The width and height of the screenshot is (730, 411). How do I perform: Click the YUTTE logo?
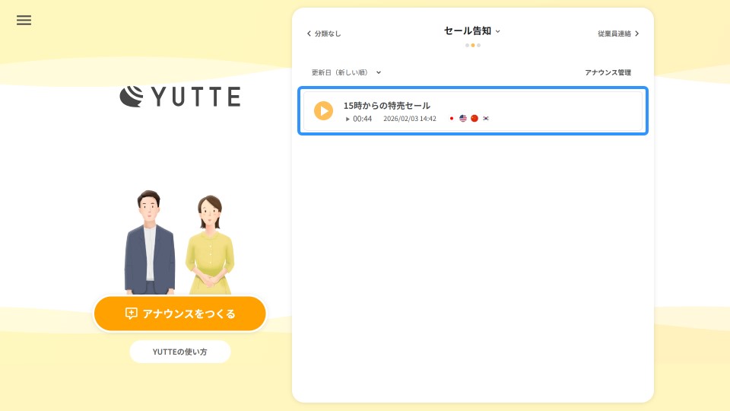(x=180, y=97)
